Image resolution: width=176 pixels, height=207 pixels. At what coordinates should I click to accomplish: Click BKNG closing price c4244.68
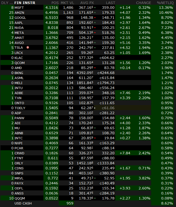tap(106, 73)
